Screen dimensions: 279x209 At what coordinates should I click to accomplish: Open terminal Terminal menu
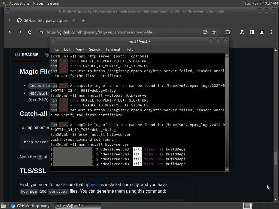point(113,50)
